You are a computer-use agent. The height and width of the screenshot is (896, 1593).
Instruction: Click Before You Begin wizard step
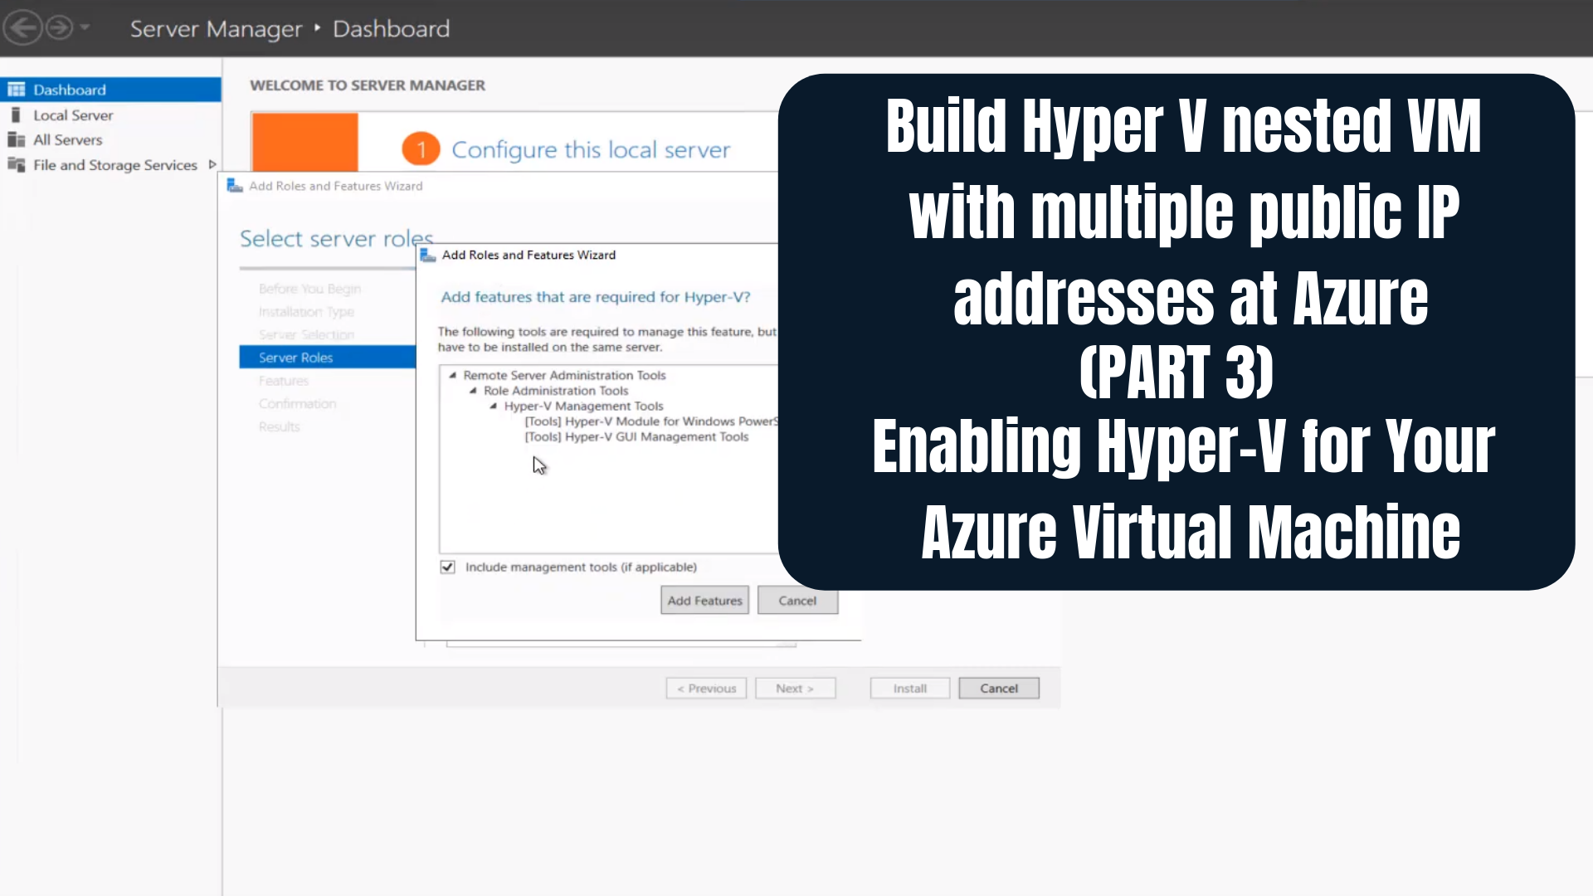tap(309, 288)
